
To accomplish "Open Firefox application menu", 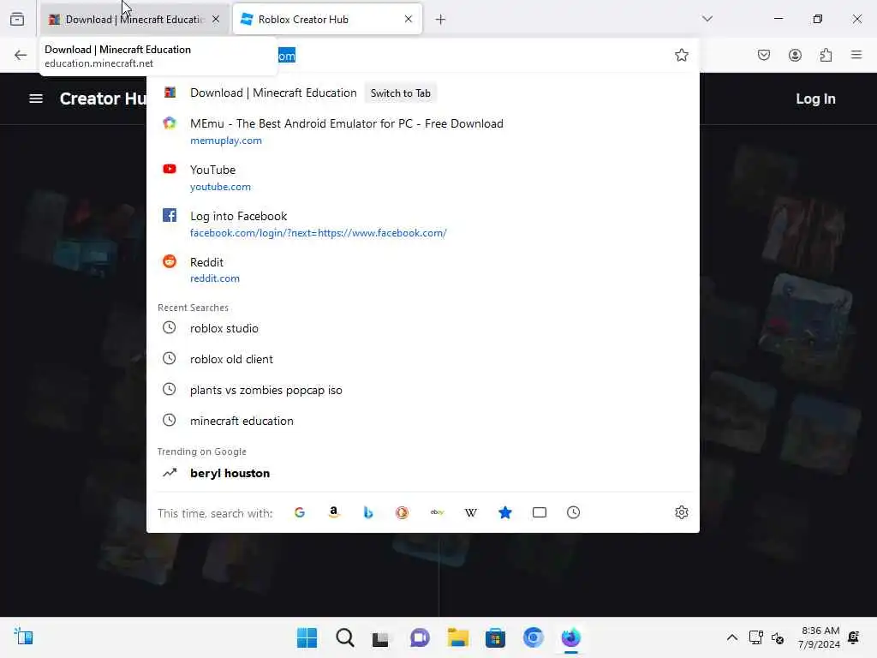I will click(856, 55).
